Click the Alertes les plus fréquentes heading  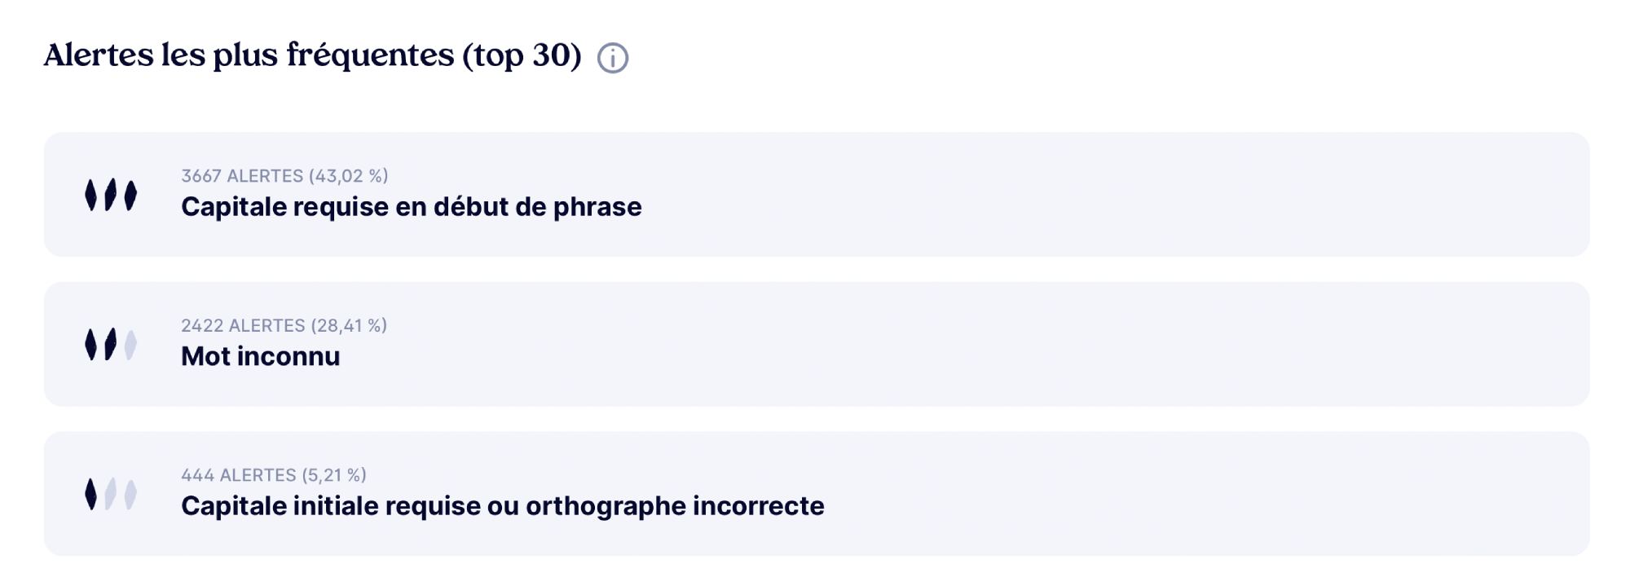click(244, 55)
